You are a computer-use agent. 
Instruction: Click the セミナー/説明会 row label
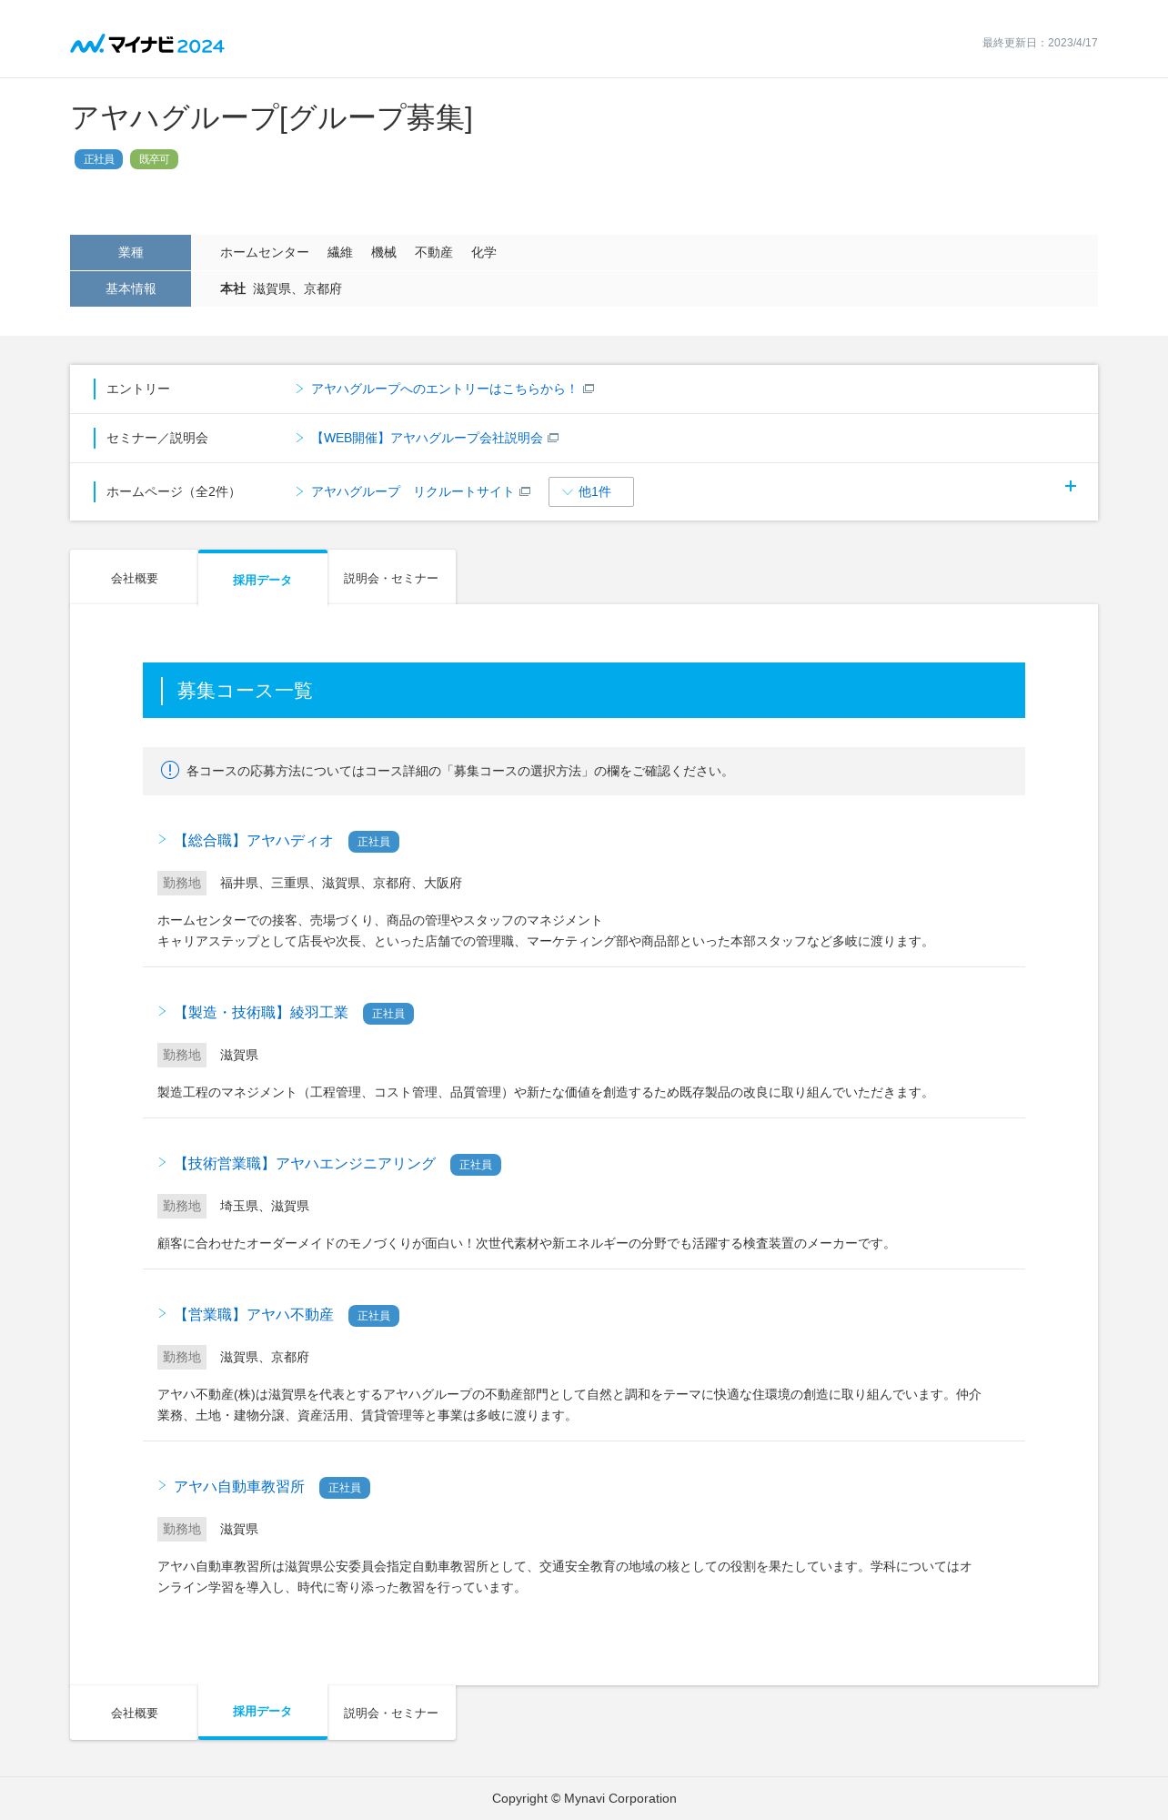coord(157,438)
